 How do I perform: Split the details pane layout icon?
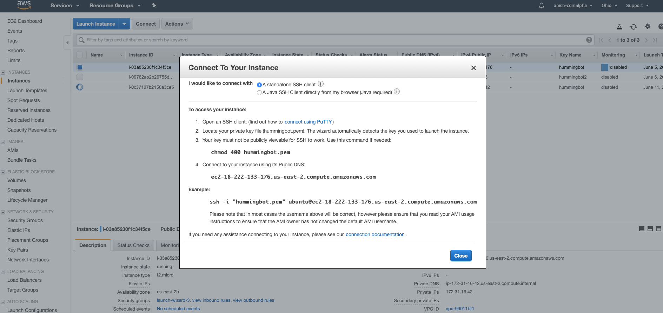[650, 229]
